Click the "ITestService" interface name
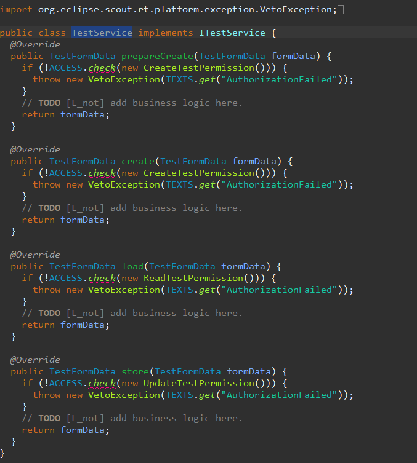417x463 pixels. click(232, 33)
